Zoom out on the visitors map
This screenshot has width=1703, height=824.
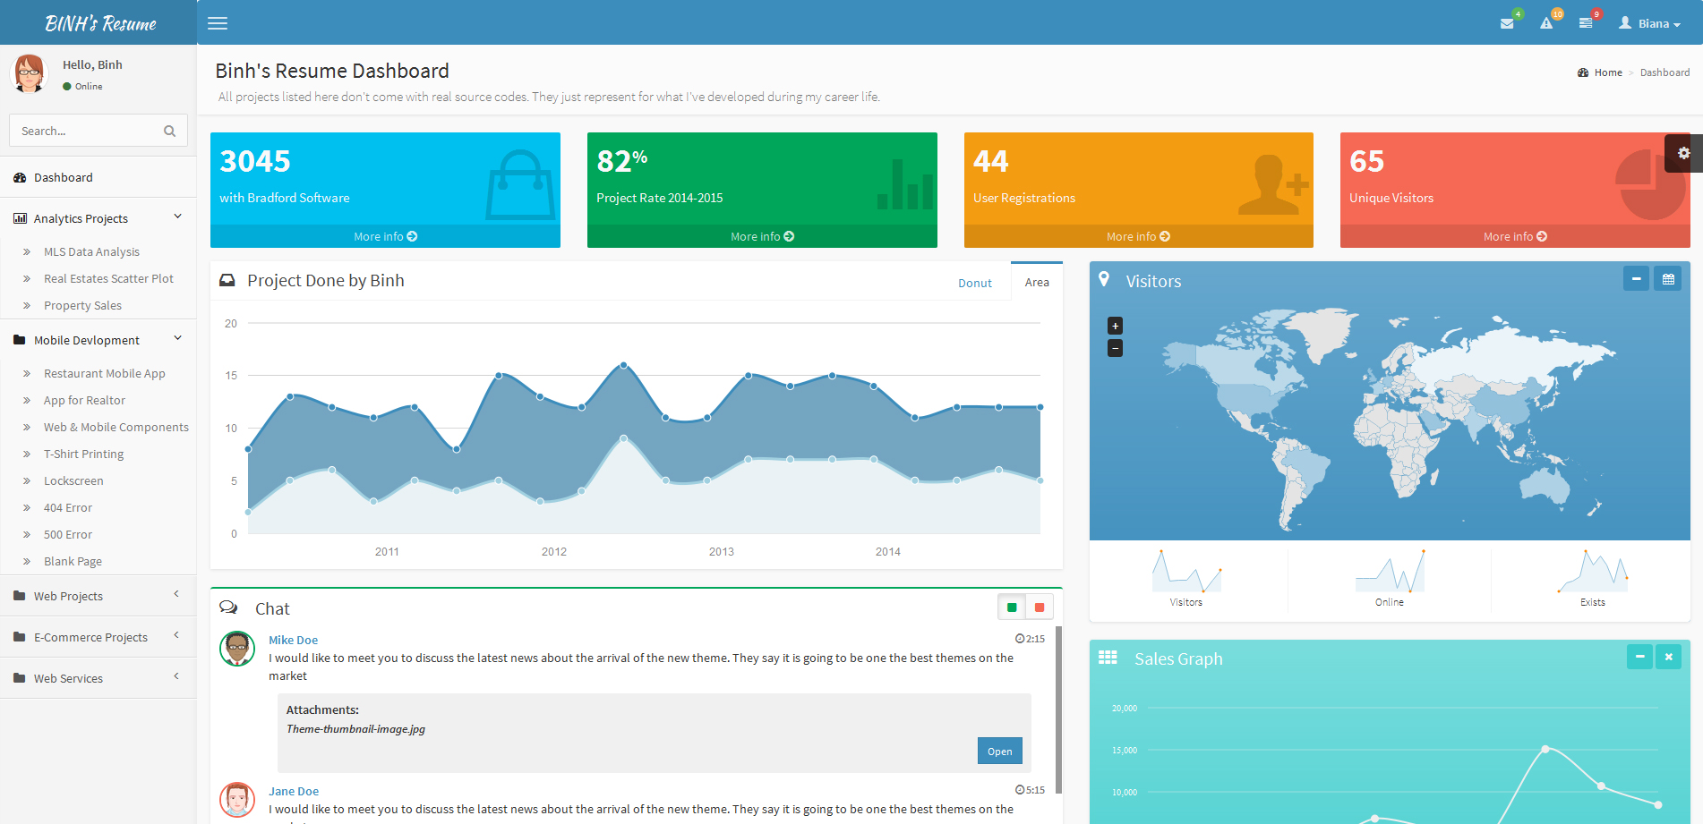[1115, 348]
